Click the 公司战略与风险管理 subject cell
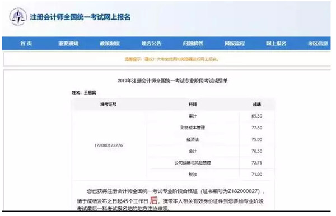This screenshot has height=216, width=336. pos(193,163)
